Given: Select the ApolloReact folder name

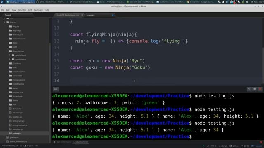Looking at the screenshot, I should tap(20, 55).
